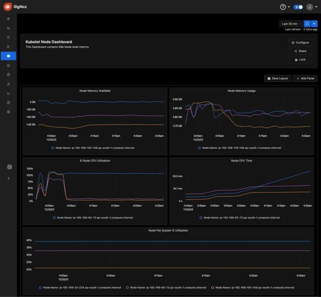The height and width of the screenshot is (297, 321).
Task: Click the Last refresh - 2 mins ago text
Action: click(301, 29)
